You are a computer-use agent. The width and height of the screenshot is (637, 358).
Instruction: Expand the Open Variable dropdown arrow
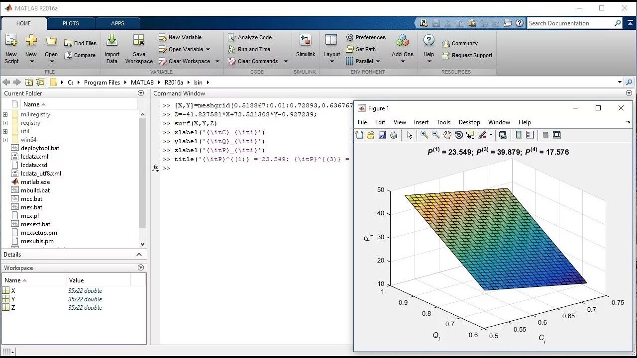tap(208, 50)
